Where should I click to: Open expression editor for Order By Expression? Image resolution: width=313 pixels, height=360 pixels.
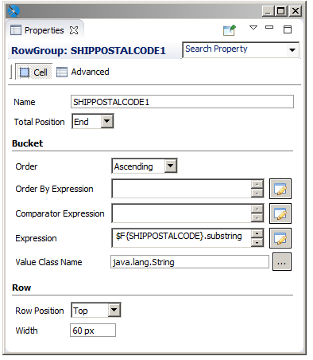(x=280, y=189)
